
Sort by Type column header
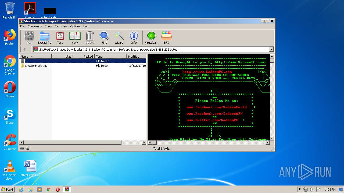(110, 57)
